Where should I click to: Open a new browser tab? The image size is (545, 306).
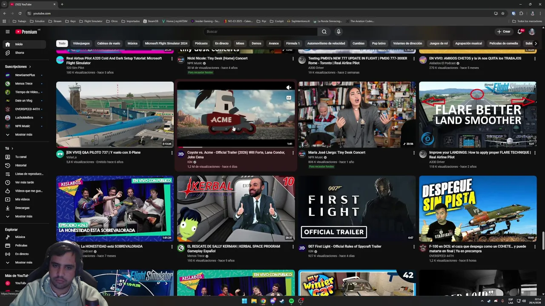pyautogui.click(x=62, y=4)
